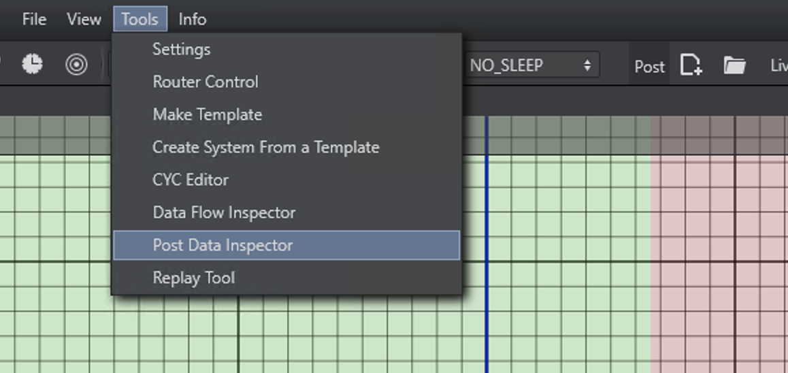Click the concentric circles target icon
The width and height of the screenshot is (788, 373).
click(76, 65)
